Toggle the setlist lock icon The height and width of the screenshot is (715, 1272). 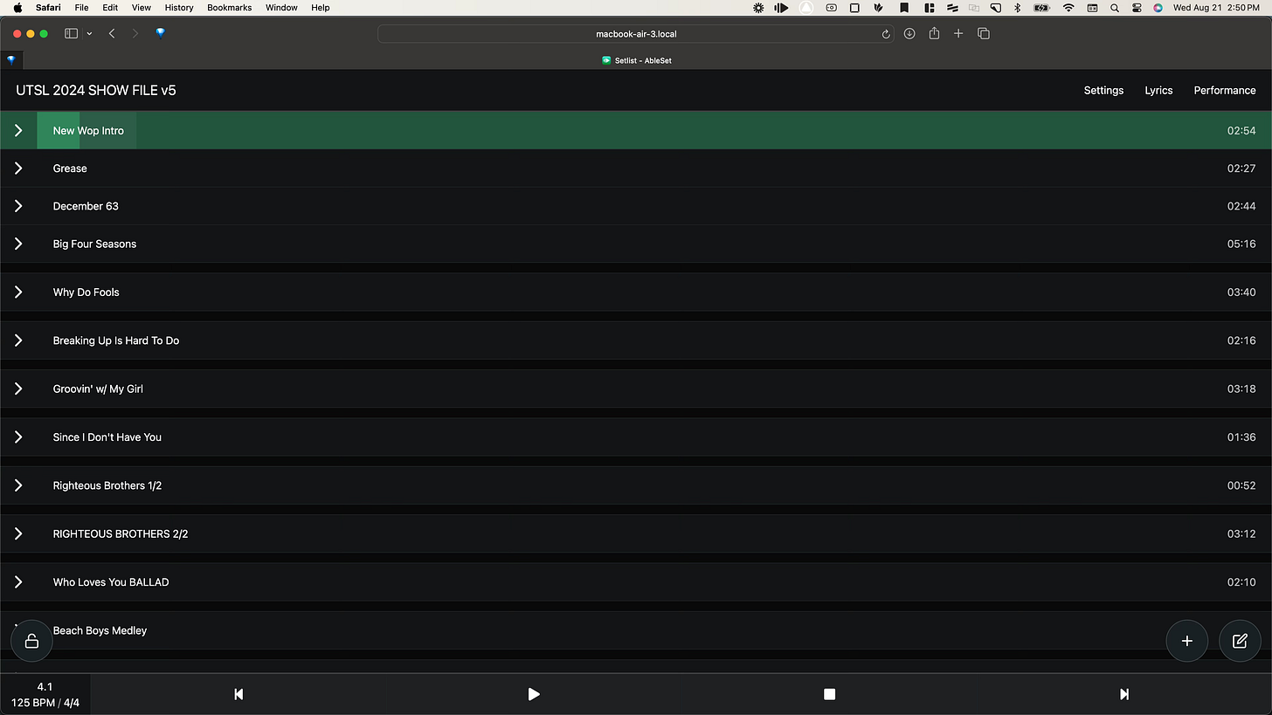click(x=31, y=641)
